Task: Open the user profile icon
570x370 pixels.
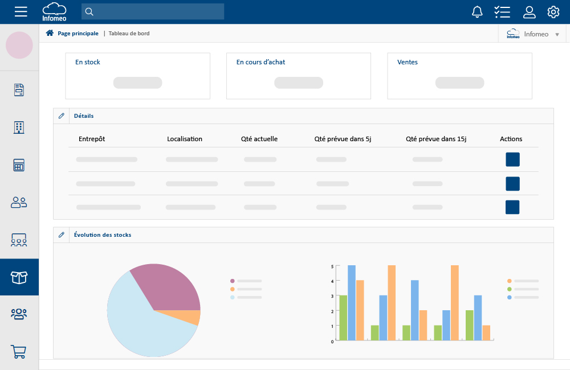Action: pyautogui.click(x=529, y=11)
